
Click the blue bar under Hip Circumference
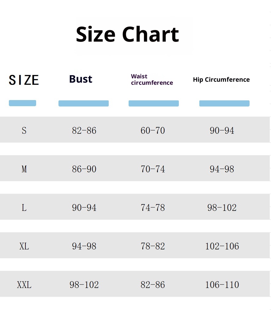click(x=224, y=103)
